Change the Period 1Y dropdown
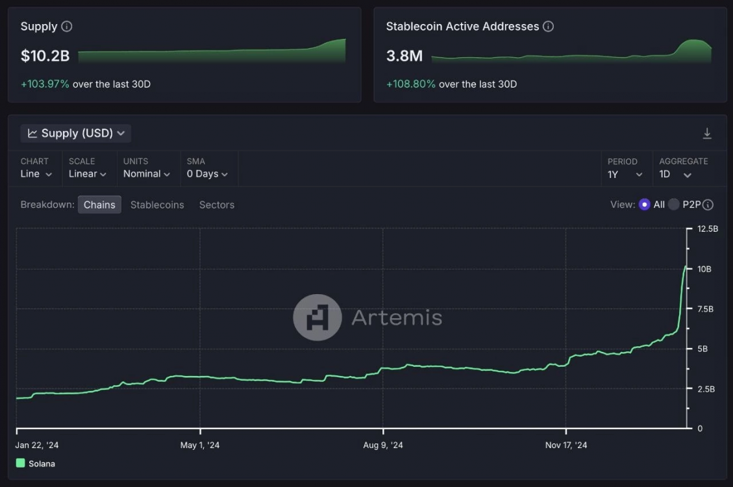The image size is (733, 487). click(625, 174)
